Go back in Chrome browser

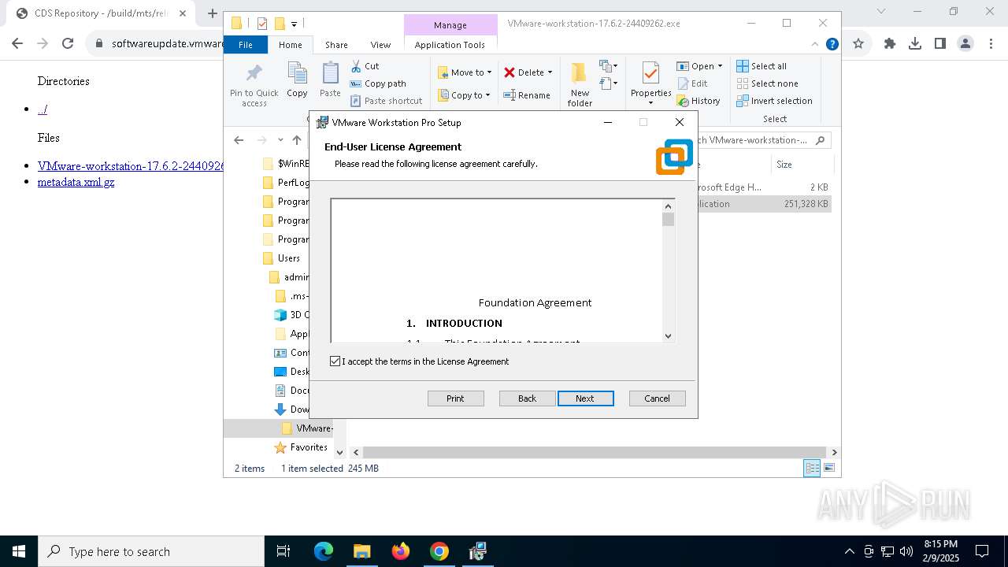(17, 44)
